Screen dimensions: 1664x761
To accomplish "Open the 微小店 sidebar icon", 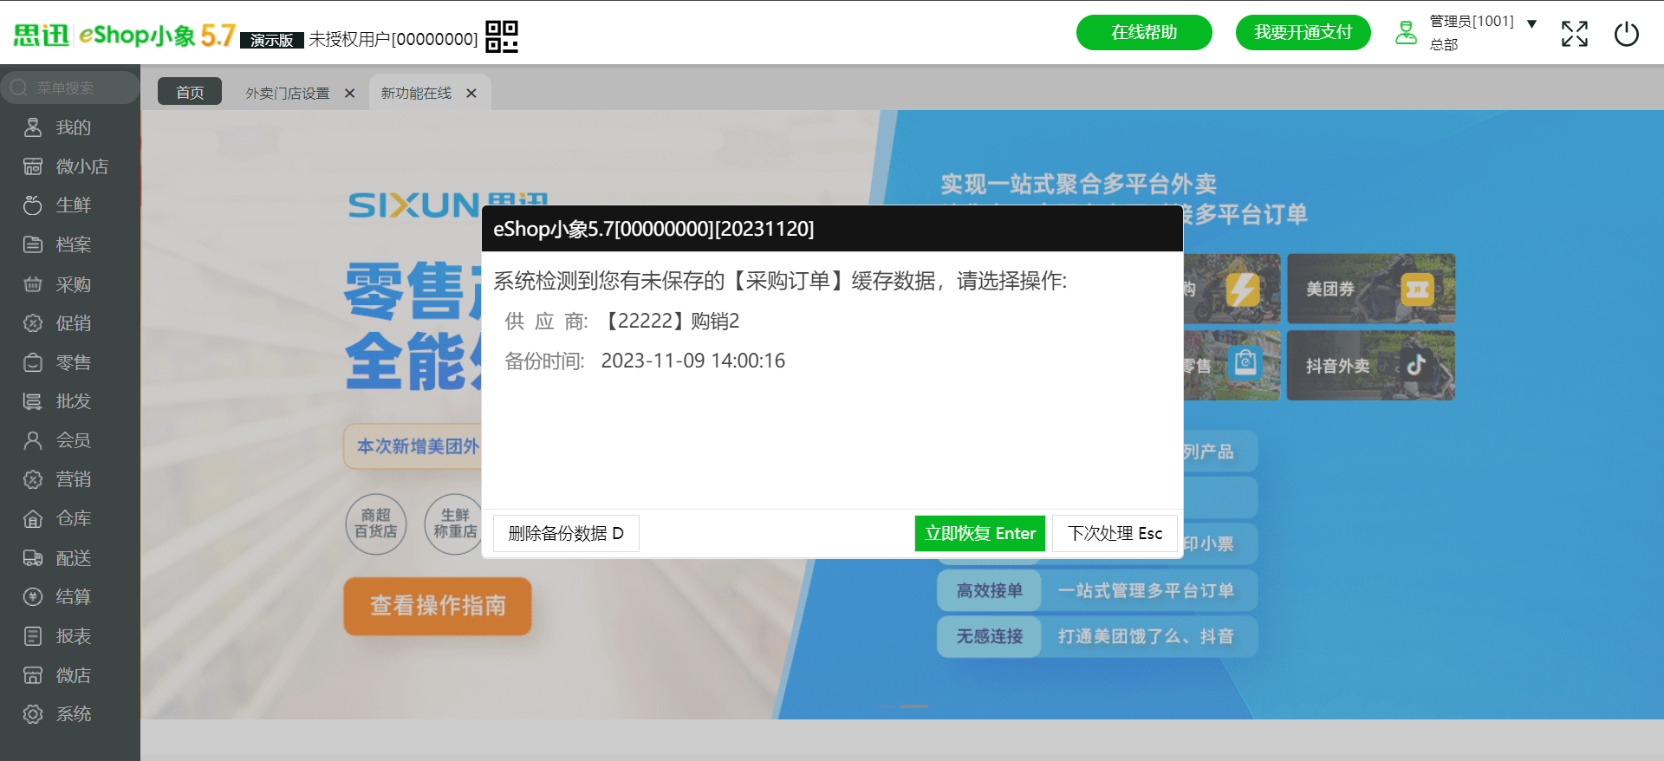I will 33,166.
